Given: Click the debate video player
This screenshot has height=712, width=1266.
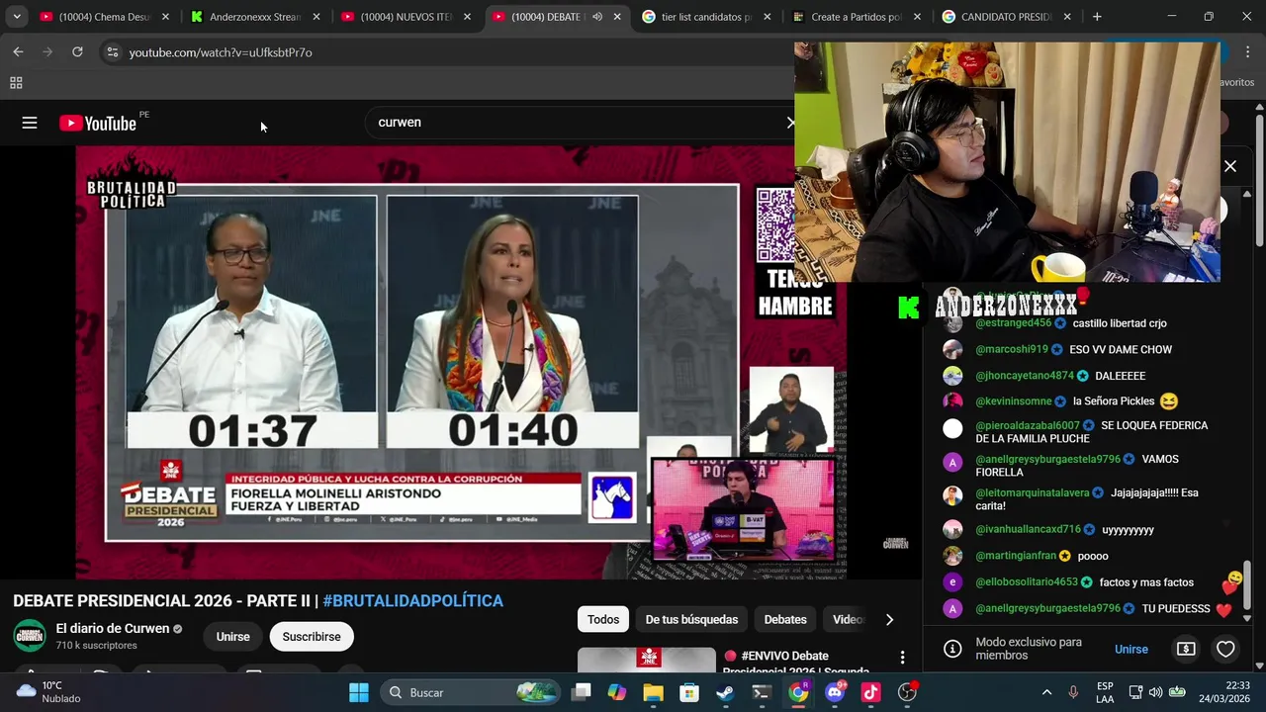Looking at the screenshot, I should [461, 363].
